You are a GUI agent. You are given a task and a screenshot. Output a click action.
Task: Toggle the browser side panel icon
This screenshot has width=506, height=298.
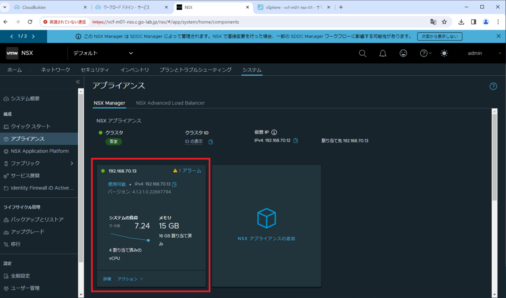point(474,22)
